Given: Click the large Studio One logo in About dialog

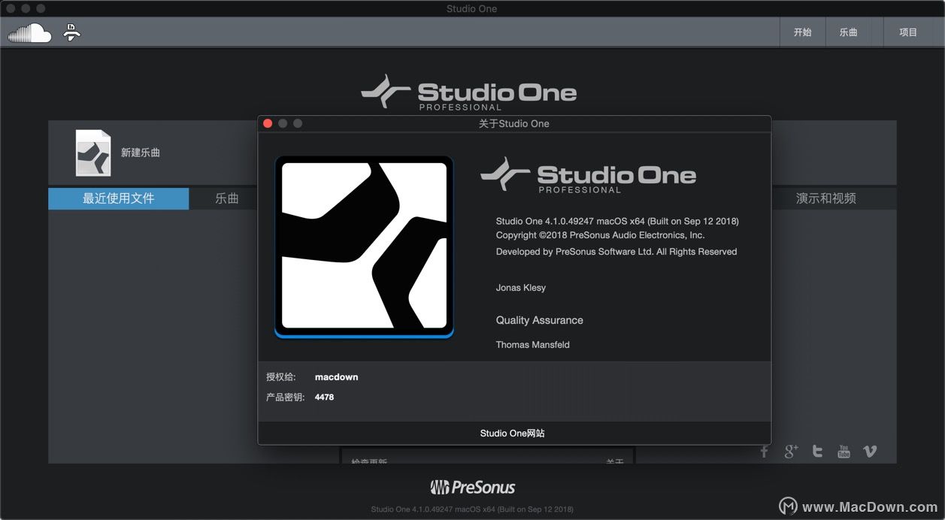Looking at the screenshot, I should coord(364,246).
